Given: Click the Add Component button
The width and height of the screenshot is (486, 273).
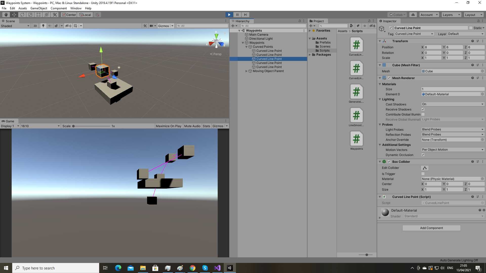Looking at the screenshot, I should pos(431,228).
